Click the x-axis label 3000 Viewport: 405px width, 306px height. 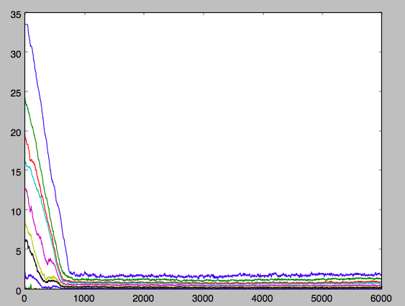point(203,299)
